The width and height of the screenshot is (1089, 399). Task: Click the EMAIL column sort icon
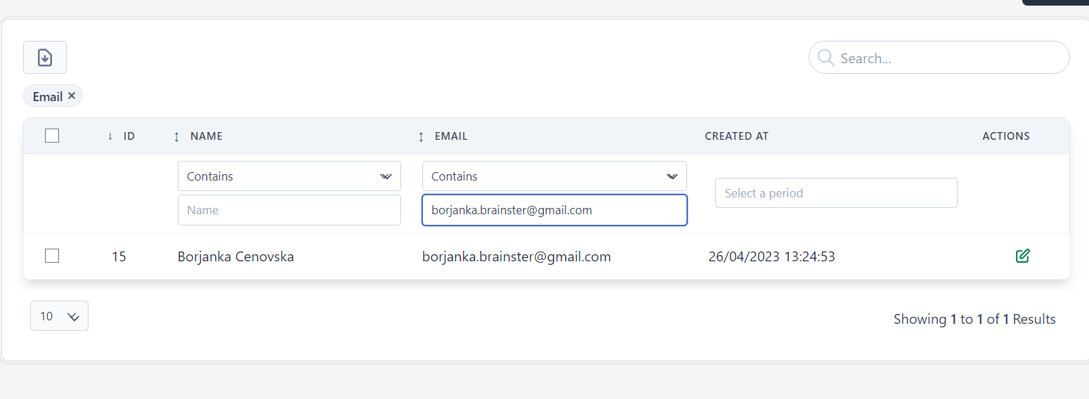point(421,137)
